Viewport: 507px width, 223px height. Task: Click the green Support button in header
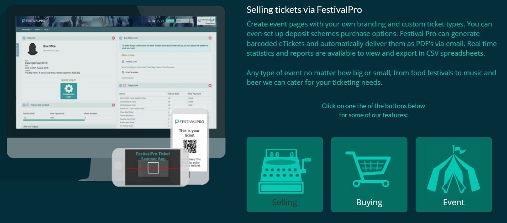coord(169,21)
